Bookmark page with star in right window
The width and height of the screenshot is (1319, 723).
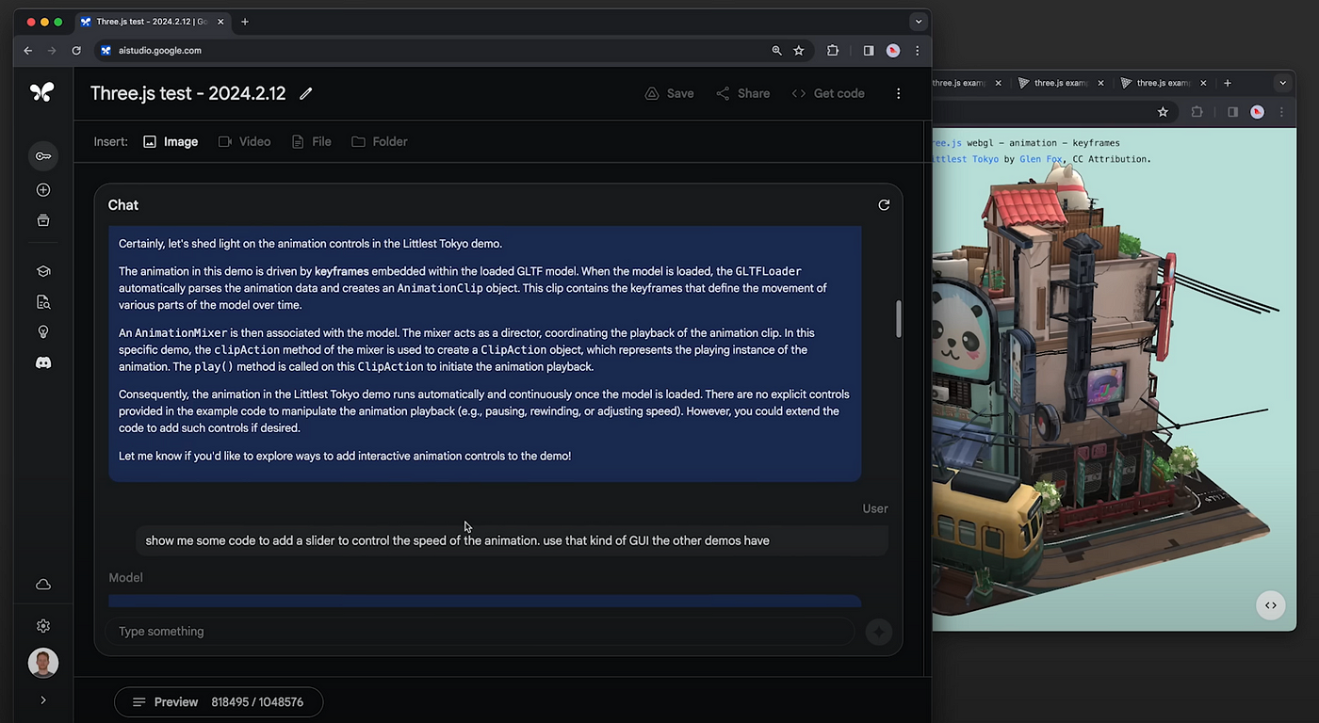(1163, 112)
